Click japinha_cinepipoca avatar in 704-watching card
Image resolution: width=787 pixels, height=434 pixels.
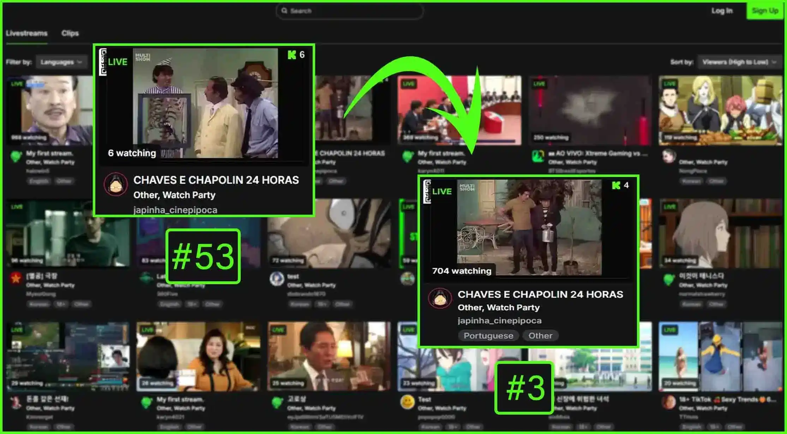439,299
